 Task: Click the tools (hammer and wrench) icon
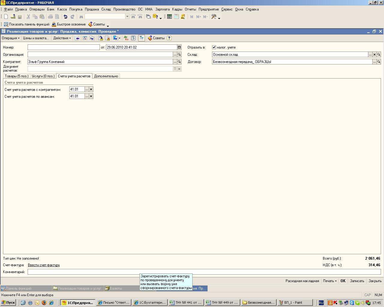coord(214,17)
